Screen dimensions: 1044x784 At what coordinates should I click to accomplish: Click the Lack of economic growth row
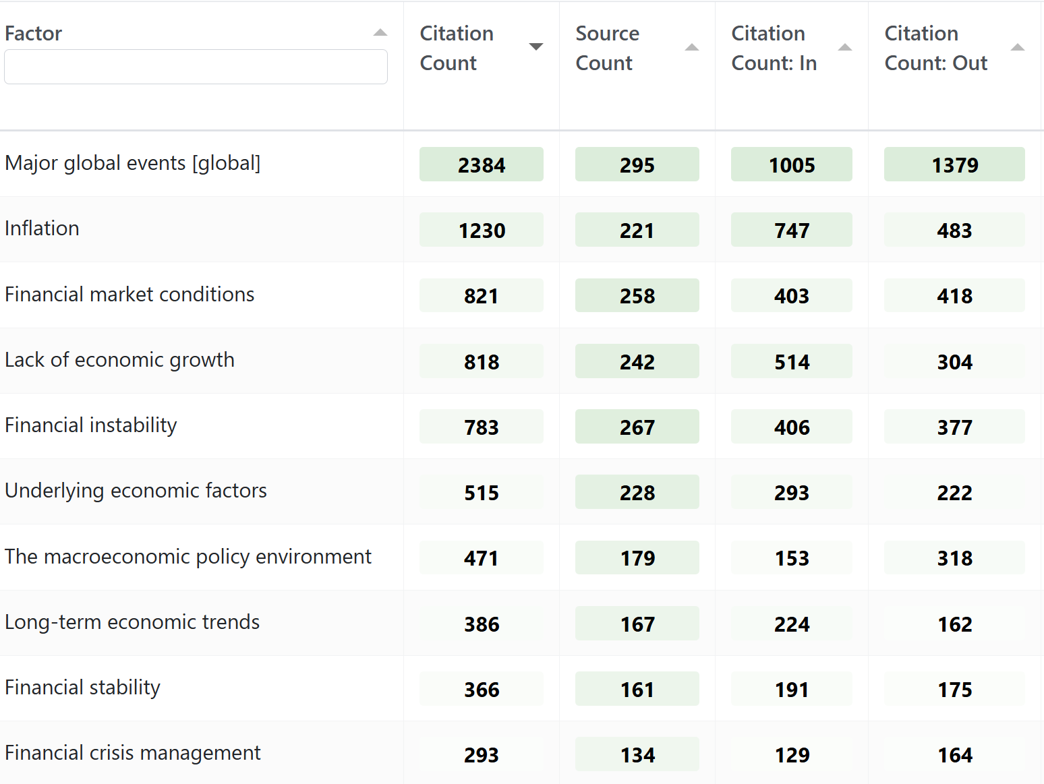point(119,360)
